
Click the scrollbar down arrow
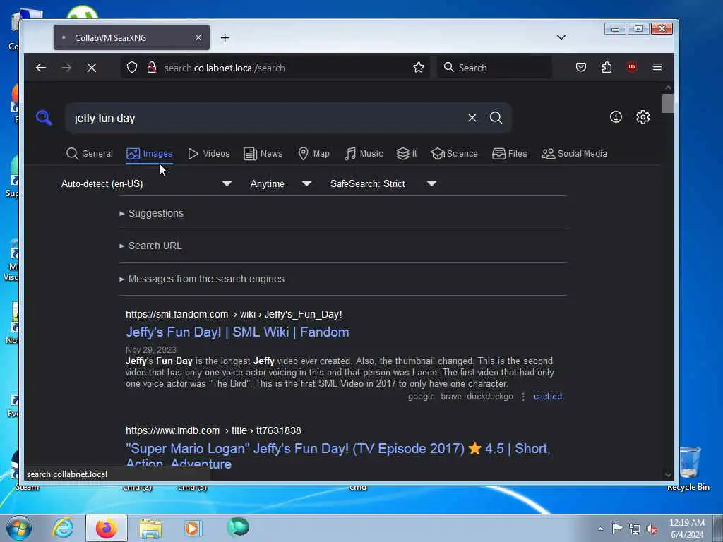pos(668,474)
